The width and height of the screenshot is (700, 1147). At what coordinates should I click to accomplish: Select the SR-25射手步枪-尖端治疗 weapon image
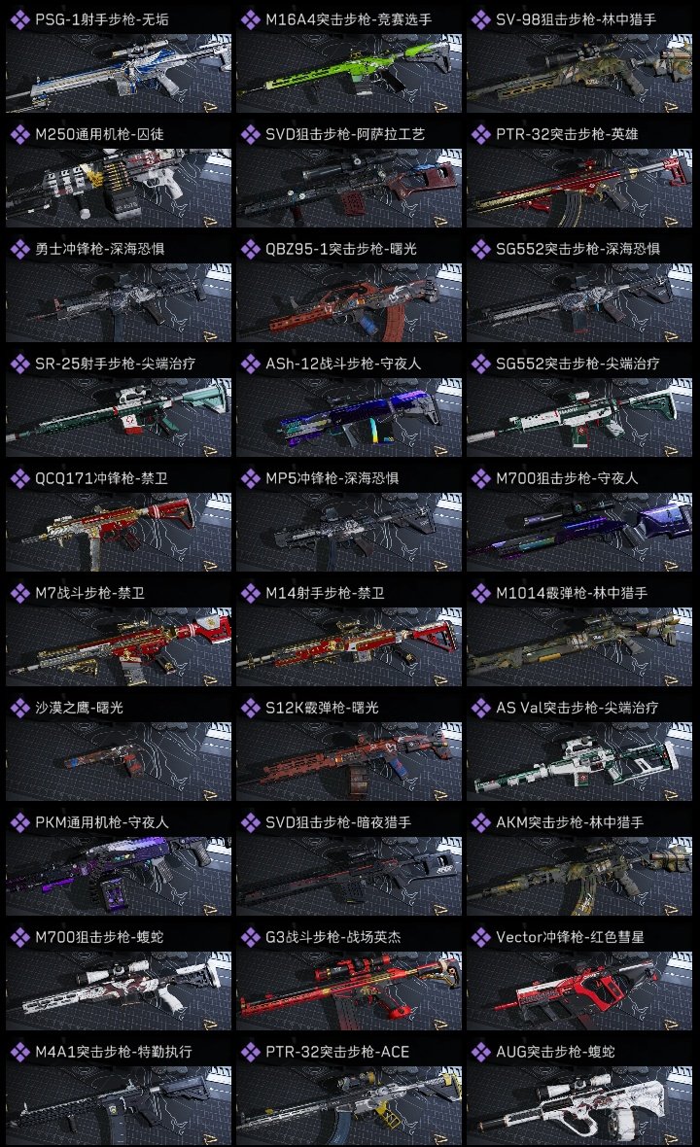[119, 418]
